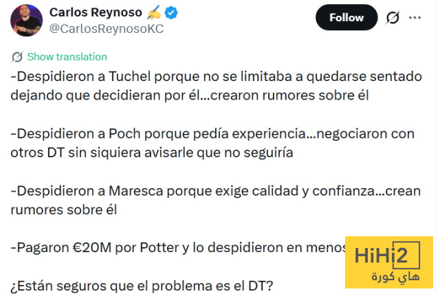Viewport: 440px width, 296px height.
Task: Click the HiHi2 watermark logo
Action: tap(388, 258)
